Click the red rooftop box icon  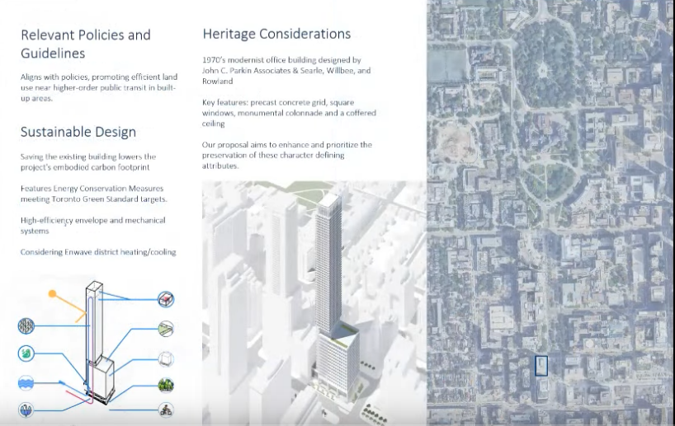(166, 299)
